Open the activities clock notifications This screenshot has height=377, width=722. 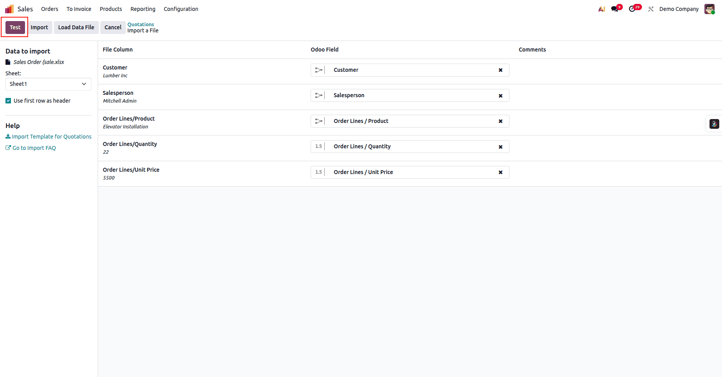[633, 8]
